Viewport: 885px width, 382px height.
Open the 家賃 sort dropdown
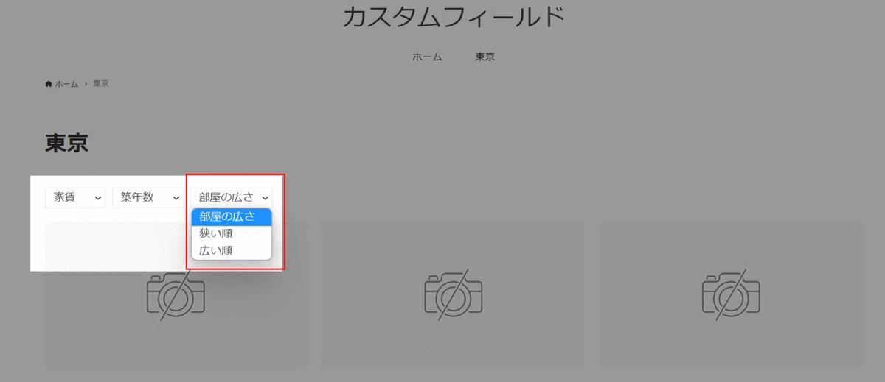(x=75, y=197)
